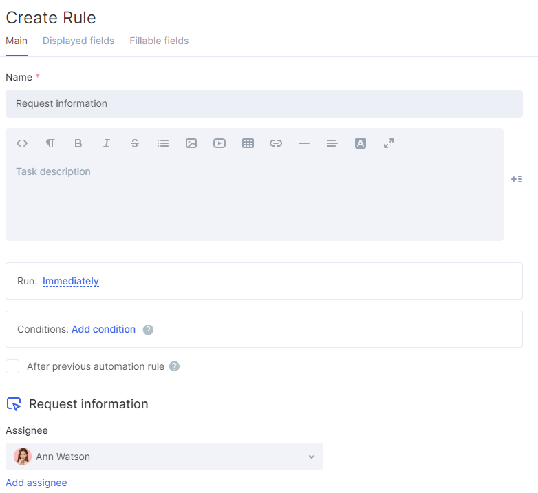
Task: Switch to the Main tab
Action: [x=17, y=41]
